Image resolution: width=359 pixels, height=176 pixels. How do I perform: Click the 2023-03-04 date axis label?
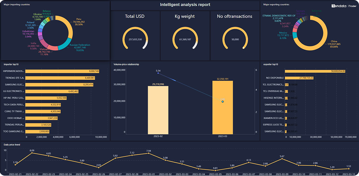[198, 174]
